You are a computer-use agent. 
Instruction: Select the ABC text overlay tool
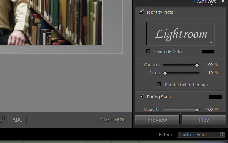tap(17, 120)
